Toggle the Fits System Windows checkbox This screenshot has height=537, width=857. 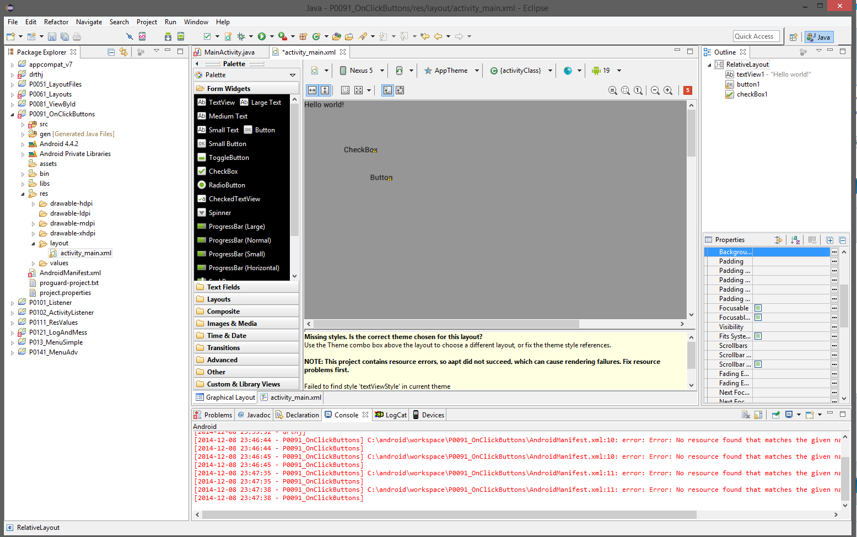tap(758, 336)
